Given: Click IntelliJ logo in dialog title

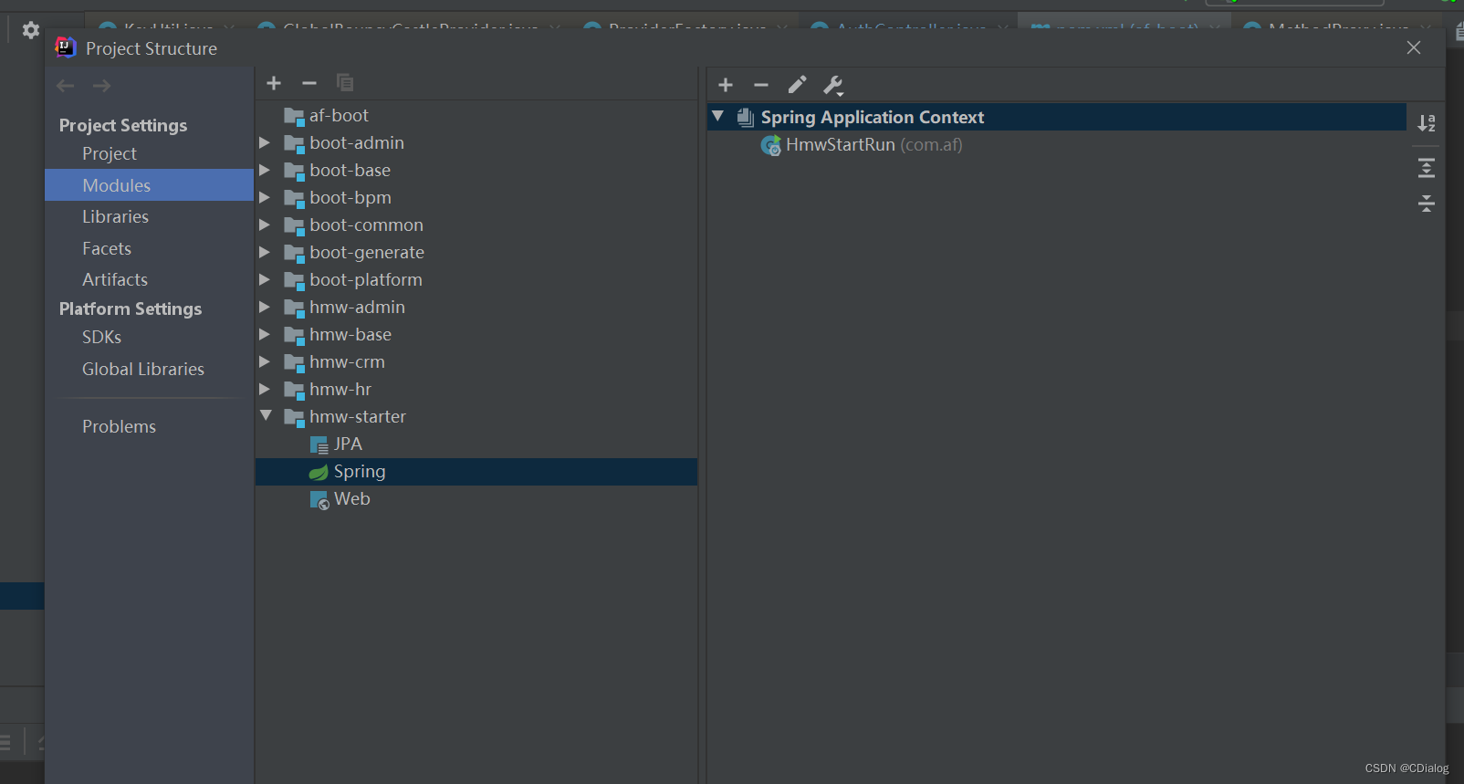Looking at the screenshot, I should pos(66,47).
